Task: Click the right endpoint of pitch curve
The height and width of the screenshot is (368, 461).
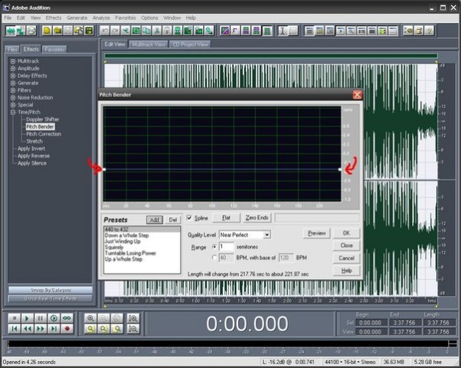Action: tap(340, 169)
